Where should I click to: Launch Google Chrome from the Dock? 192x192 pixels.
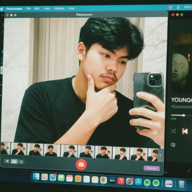pyautogui.click(x=103, y=180)
